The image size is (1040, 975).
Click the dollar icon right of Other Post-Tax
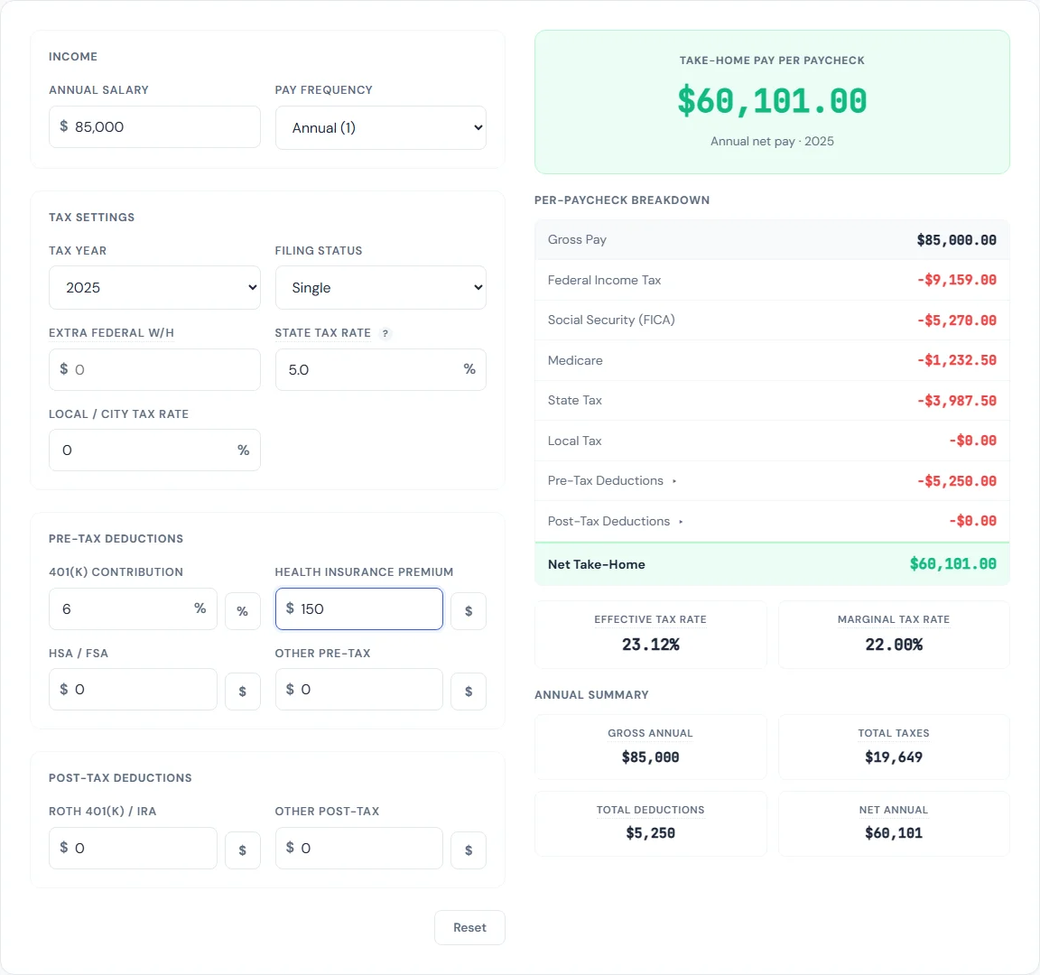[469, 850]
